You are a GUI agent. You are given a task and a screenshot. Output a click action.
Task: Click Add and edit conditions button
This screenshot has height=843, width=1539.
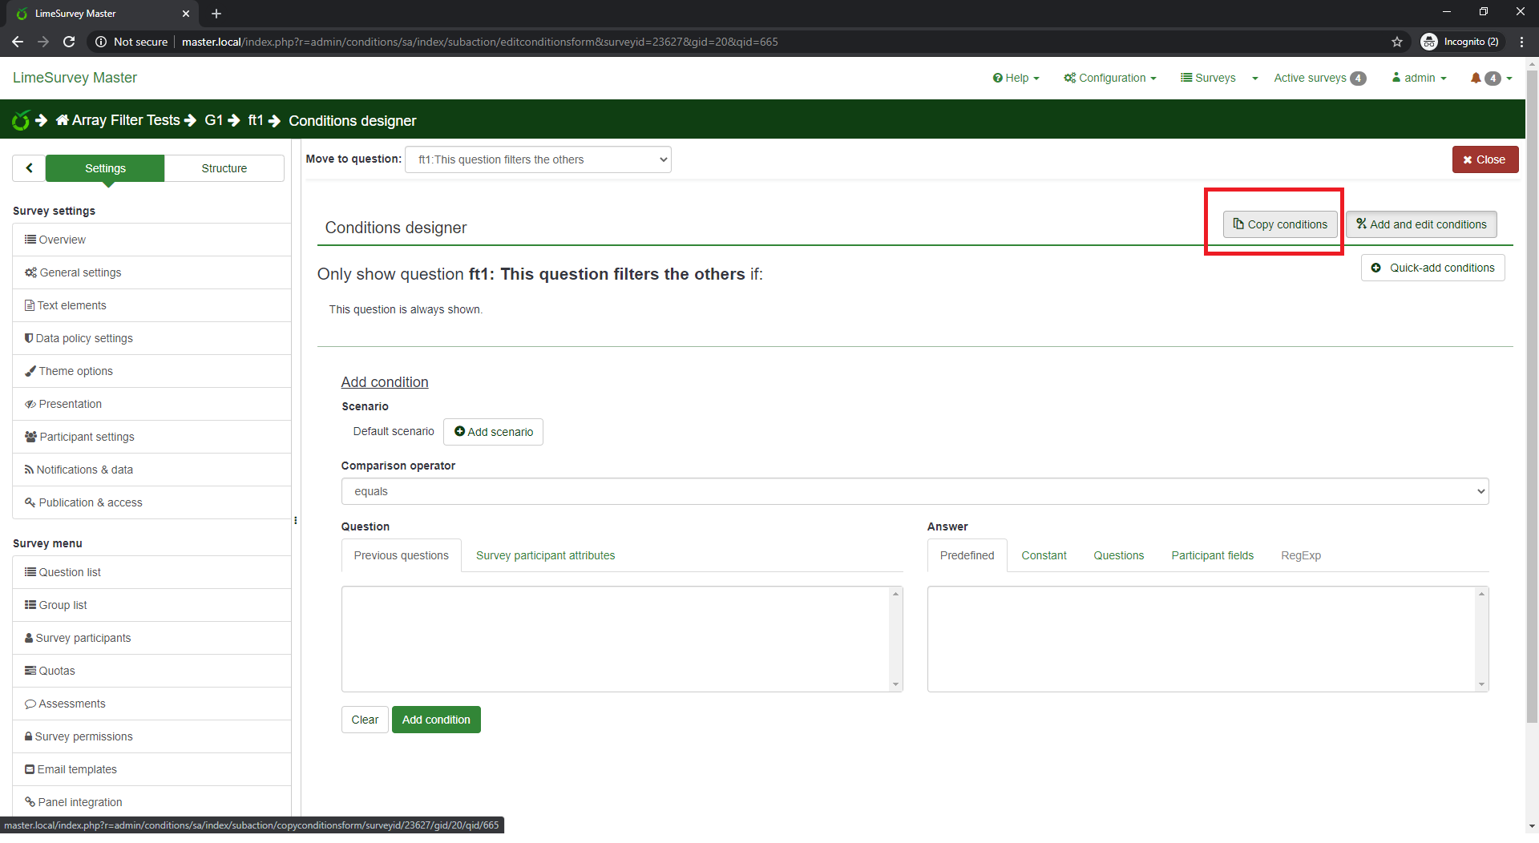point(1421,224)
